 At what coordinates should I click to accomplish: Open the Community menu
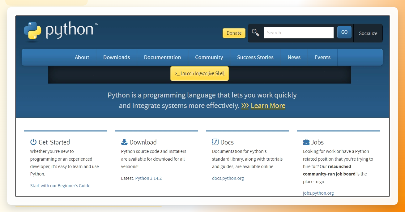[209, 57]
